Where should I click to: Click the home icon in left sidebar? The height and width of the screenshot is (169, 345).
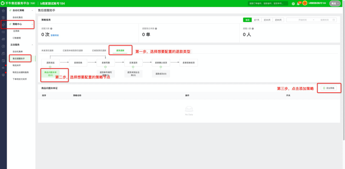tap(3, 10)
